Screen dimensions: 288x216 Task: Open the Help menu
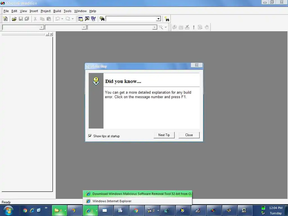click(x=93, y=11)
